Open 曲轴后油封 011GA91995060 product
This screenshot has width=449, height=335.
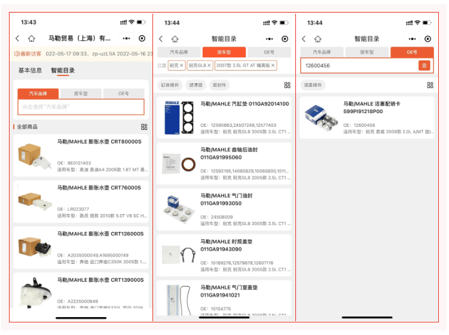[x=224, y=164]
